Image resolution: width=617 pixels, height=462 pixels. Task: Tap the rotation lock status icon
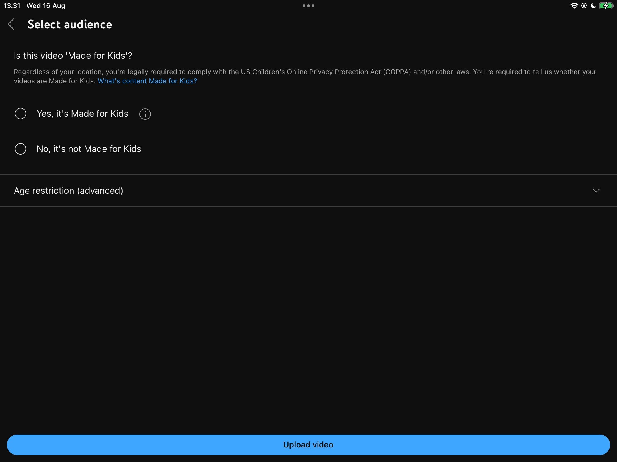(584, 6)
